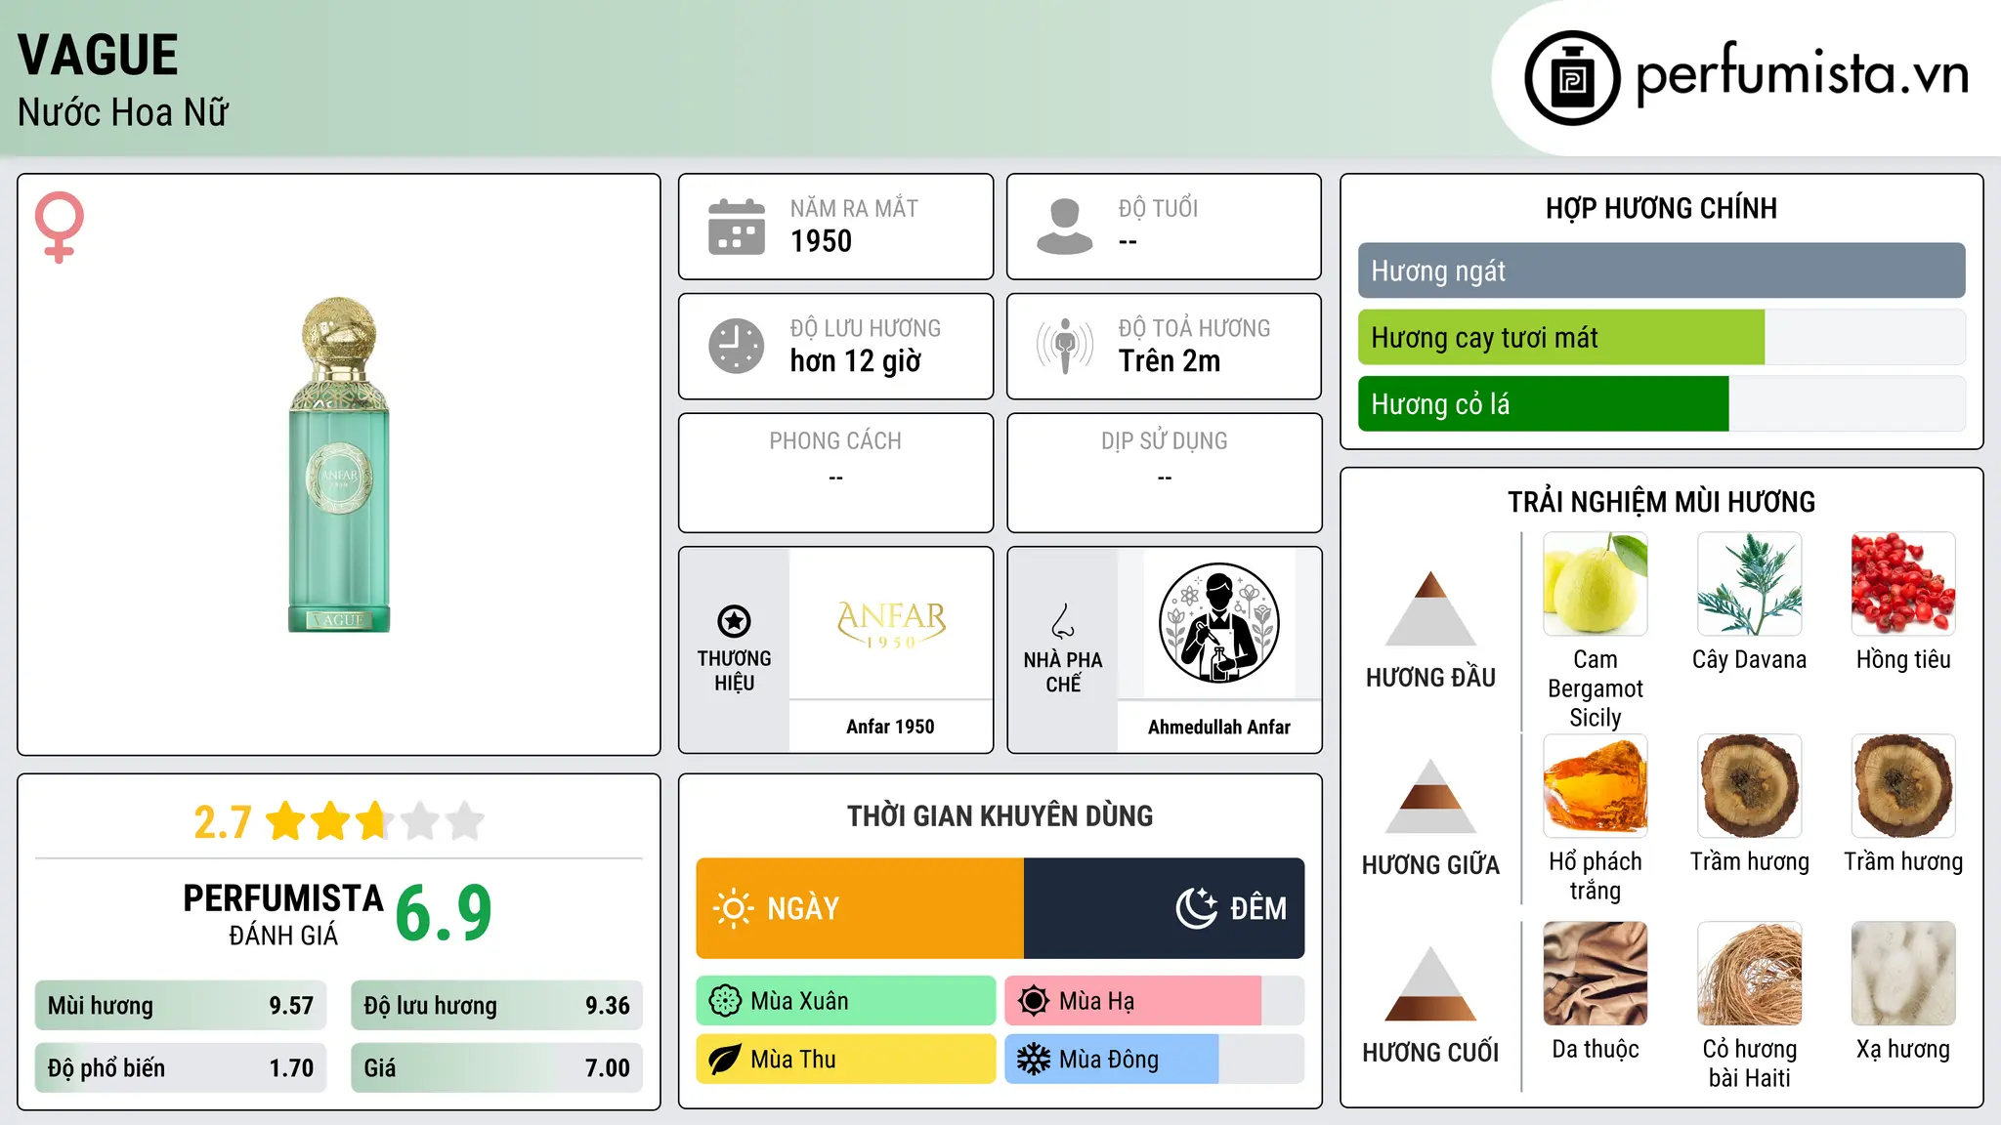This screenshot has width=2001, height=1125.
Task: Click the Thời gian khuyên dùng heading
Action: pyautogui.click(x=1000, y=815)
